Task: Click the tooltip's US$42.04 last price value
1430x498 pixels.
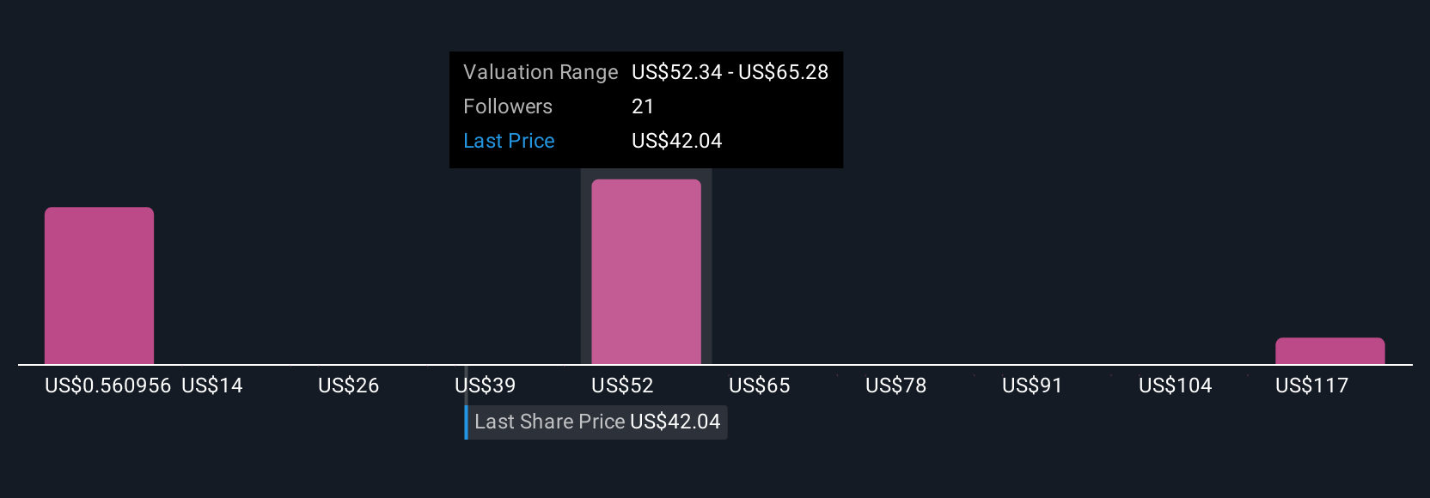Action: pos(677,141)
